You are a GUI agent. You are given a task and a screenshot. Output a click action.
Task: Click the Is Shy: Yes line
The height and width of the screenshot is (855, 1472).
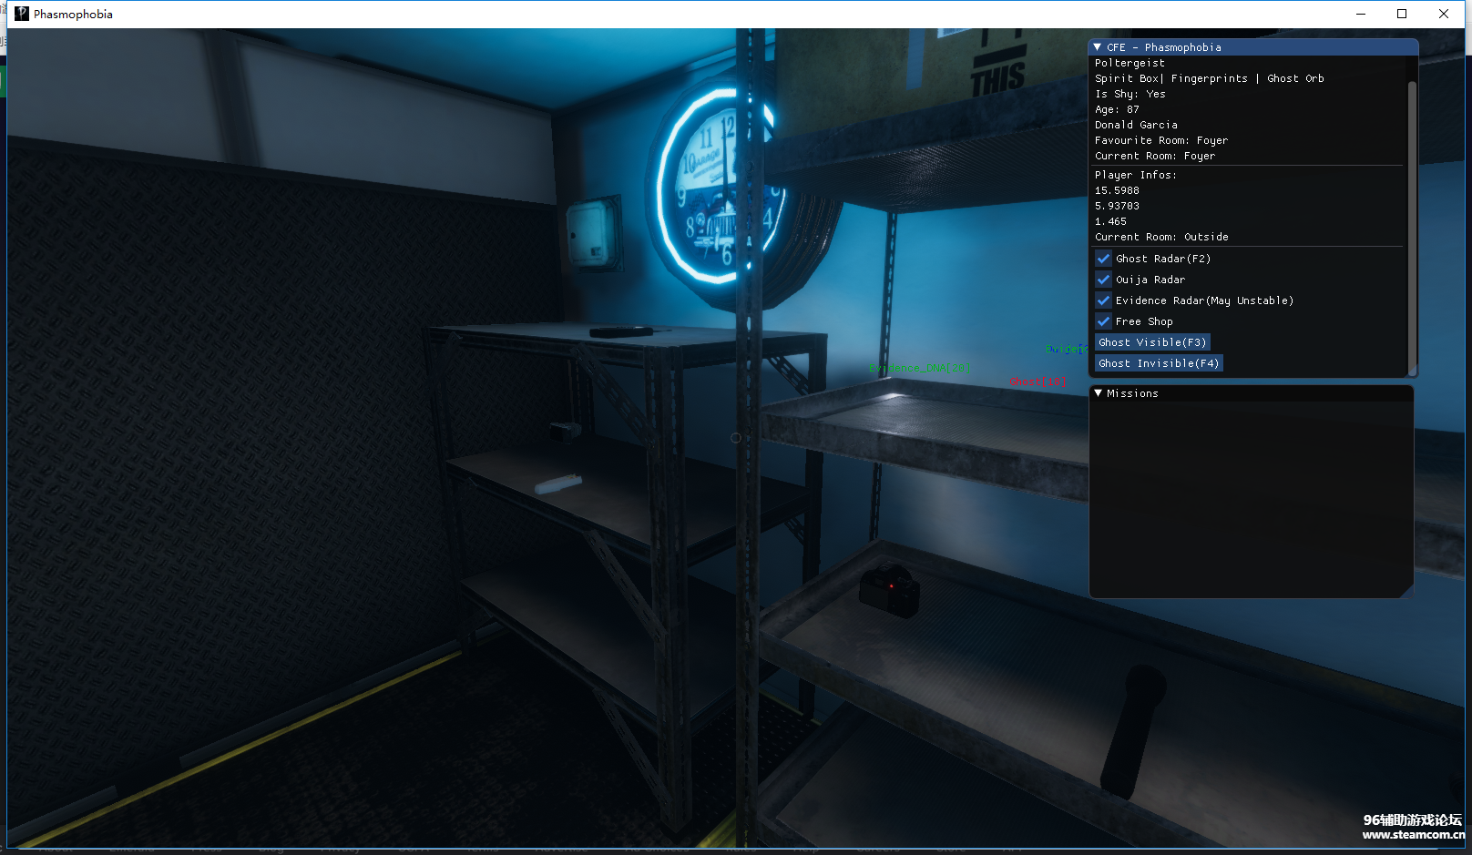[1130, 94]
